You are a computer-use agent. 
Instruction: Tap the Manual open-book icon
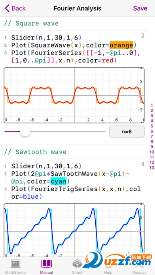[x=47, y=264]
